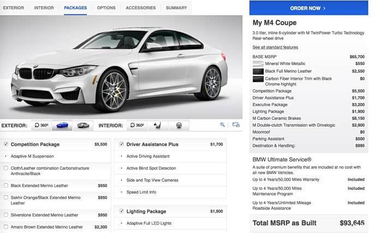
Task: Open the interior 360° view
Action: click(x=136, y=125)
